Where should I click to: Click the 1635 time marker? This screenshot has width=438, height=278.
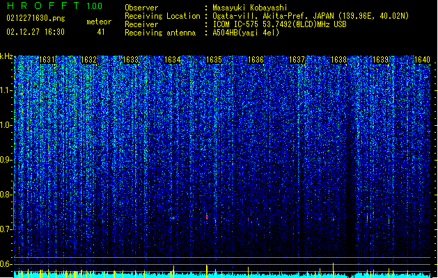click(x=214, y=60)
